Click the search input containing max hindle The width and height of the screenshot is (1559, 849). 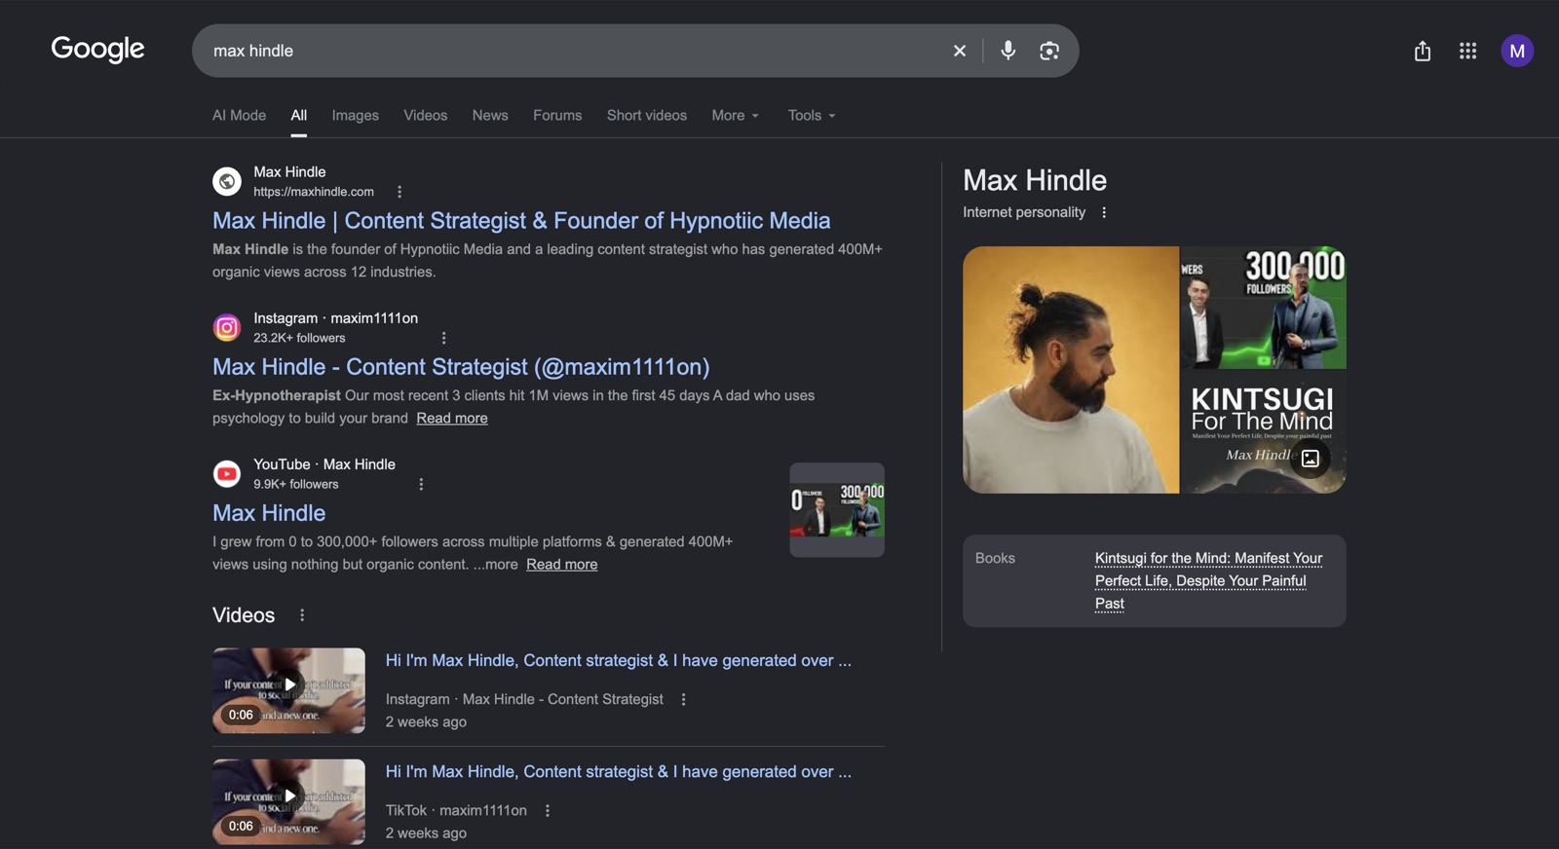[x=575, y=51]
